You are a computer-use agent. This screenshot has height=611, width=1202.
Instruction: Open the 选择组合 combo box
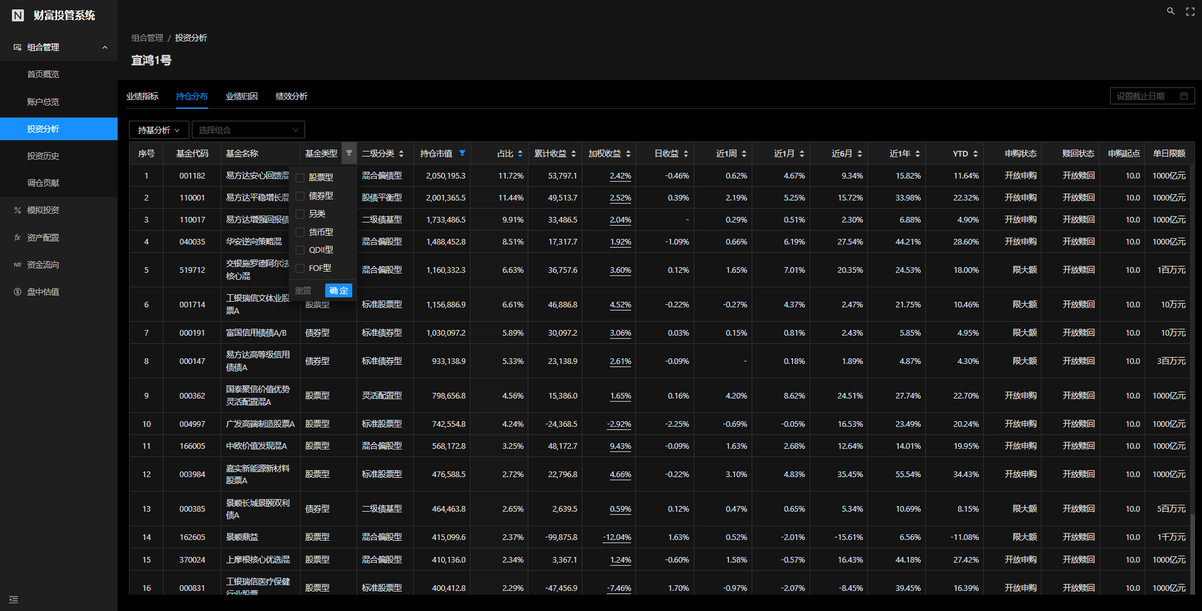[x=248, y=130]
